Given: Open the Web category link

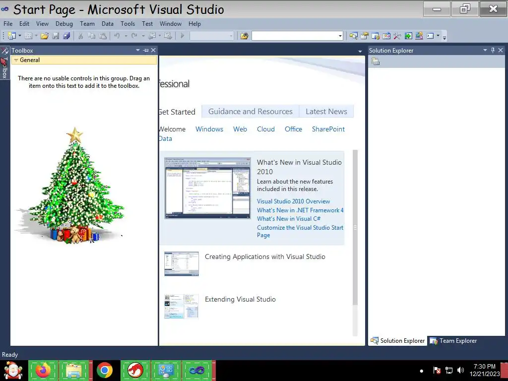Looking at the screenshot, I should pyautogui.click(x=240, y=129).
